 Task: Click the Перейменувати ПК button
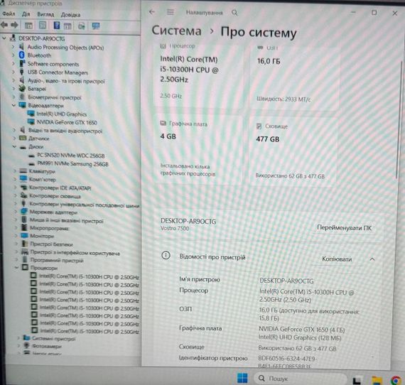pyautogui.click(x=344, y=228)
